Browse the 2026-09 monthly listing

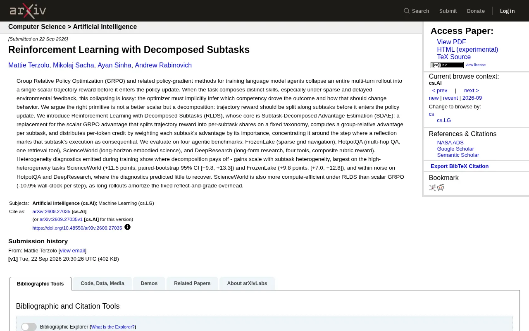click(472, 98)
